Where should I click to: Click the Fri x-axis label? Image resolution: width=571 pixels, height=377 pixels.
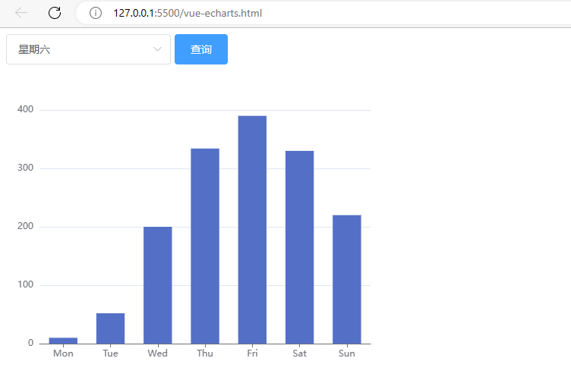pyautogui.click(x=252, y=353)
